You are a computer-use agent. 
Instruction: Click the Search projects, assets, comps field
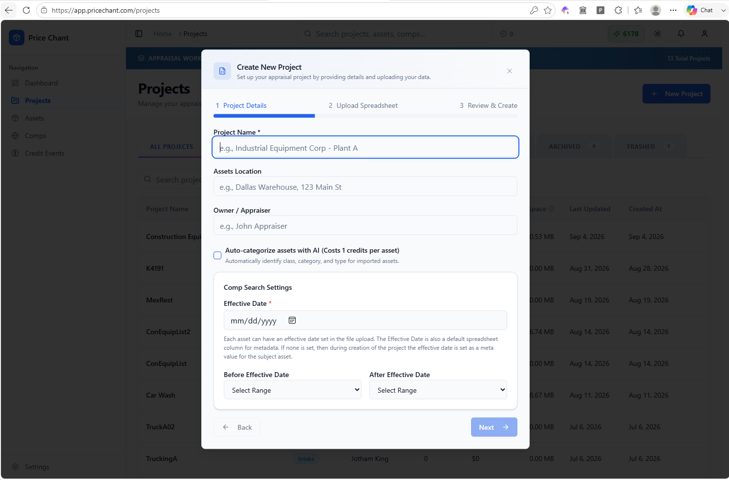[395, 34]
